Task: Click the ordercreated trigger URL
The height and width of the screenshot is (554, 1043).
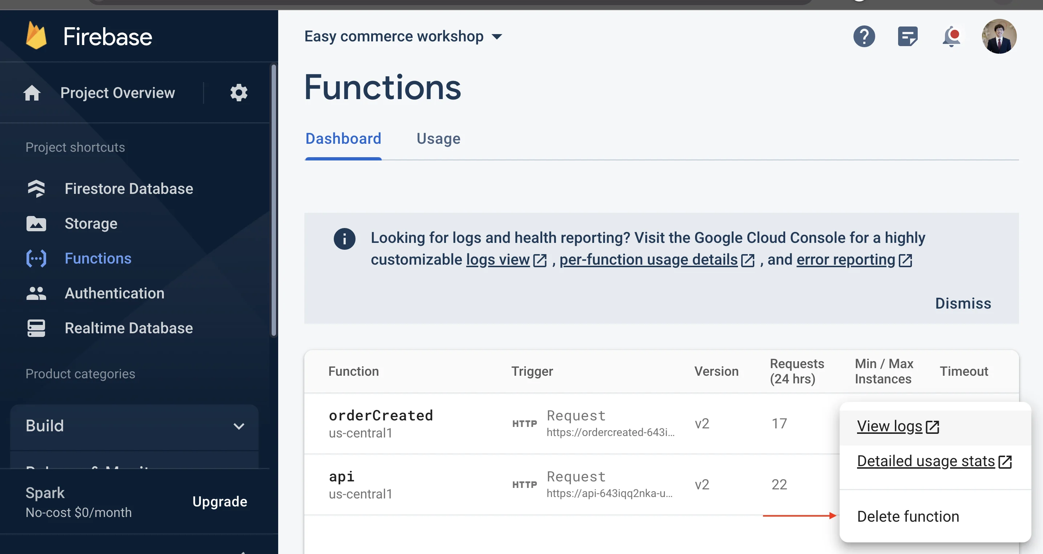Action: point(610,433)
